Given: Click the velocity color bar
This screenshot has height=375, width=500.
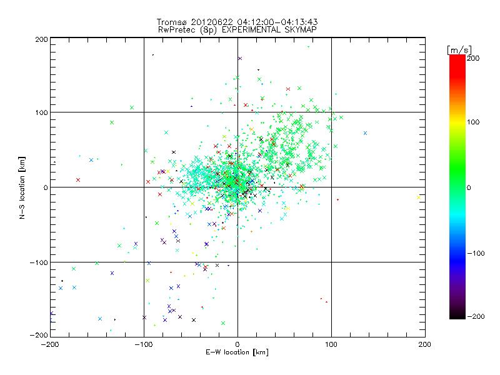Looking at the screenshot, I should click(457, 187).
